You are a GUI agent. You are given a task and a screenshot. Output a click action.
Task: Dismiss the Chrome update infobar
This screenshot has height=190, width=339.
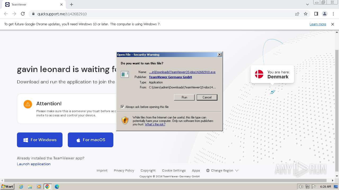coord(333,24)
